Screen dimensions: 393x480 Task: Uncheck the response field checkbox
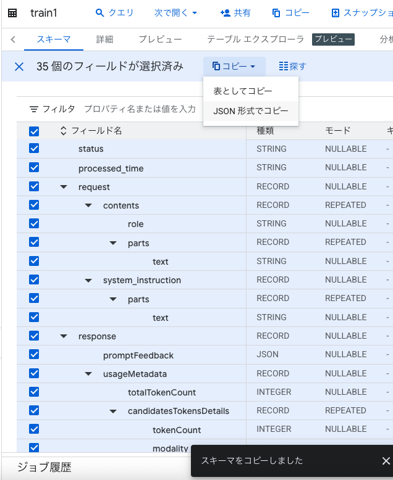click(34, 336)
